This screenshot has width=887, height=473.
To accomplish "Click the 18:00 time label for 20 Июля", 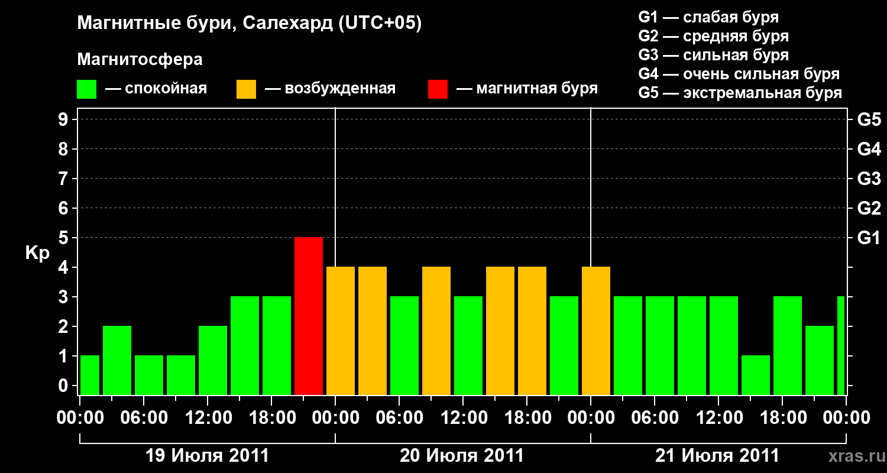I will (x=527, y=418).
